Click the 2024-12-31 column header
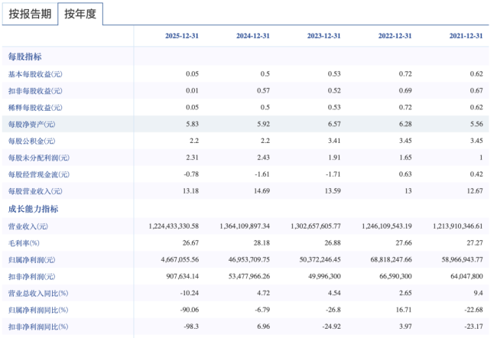The image size is (497, 338). tap(253, 36)
